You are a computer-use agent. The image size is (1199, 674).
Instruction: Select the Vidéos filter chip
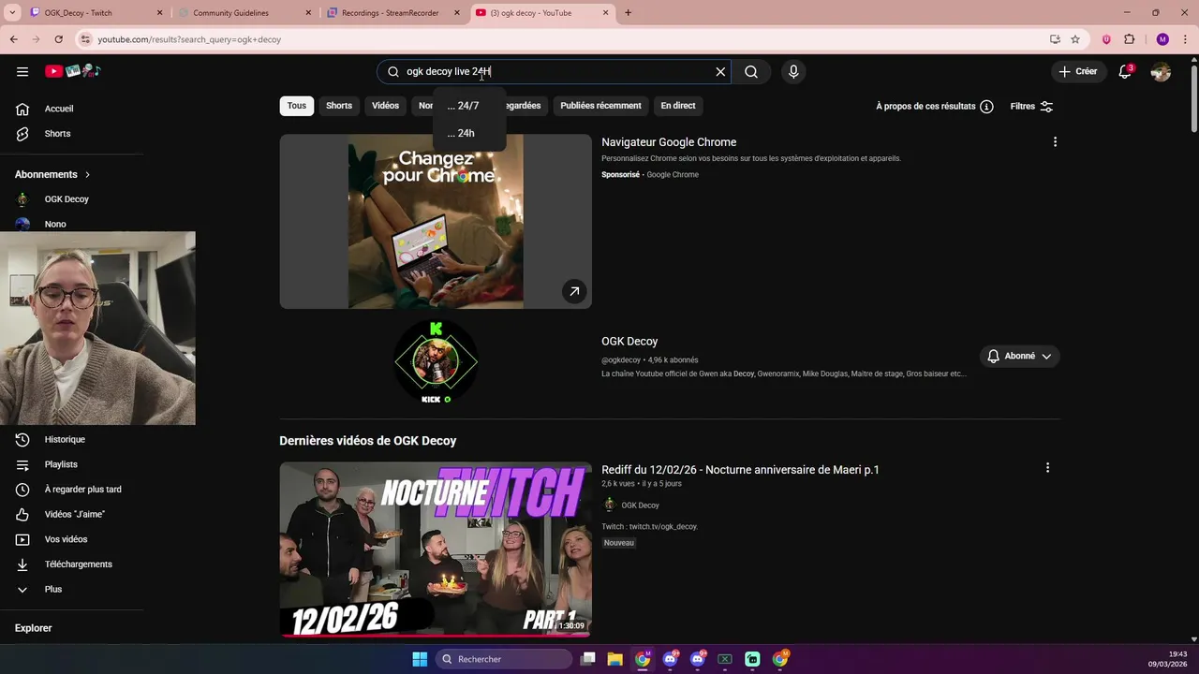(x=385, y=106)
